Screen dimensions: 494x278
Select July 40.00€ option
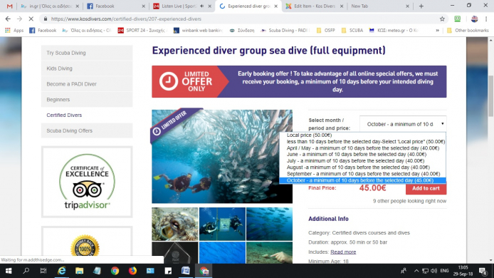pos(362,161)
